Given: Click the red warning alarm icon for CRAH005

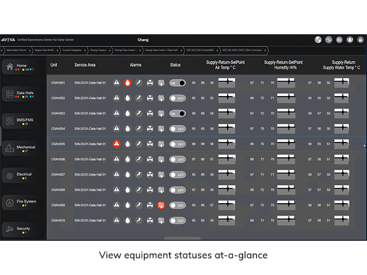Looking at the screenshot, I should coord(117,144).
